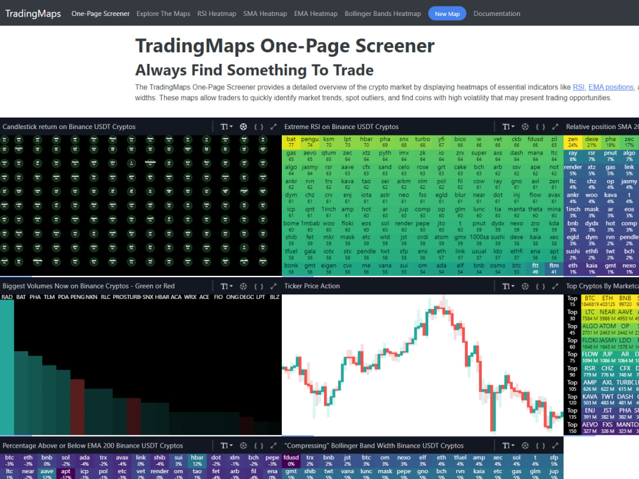Click the pengu 74 cell in RSI heatmap
This screenshot has width=639, height=479.
point(310,142)
